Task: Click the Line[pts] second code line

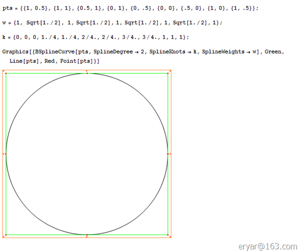Action: coord(55,61)
